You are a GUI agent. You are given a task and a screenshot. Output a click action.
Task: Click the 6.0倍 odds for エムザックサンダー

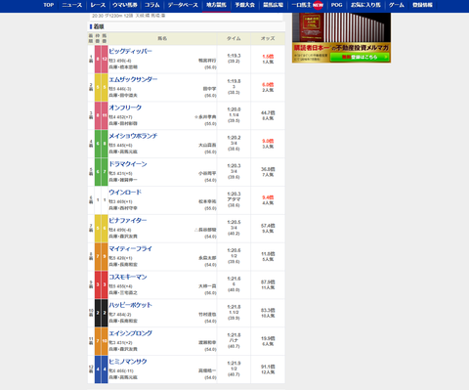(x=268, y=85)
